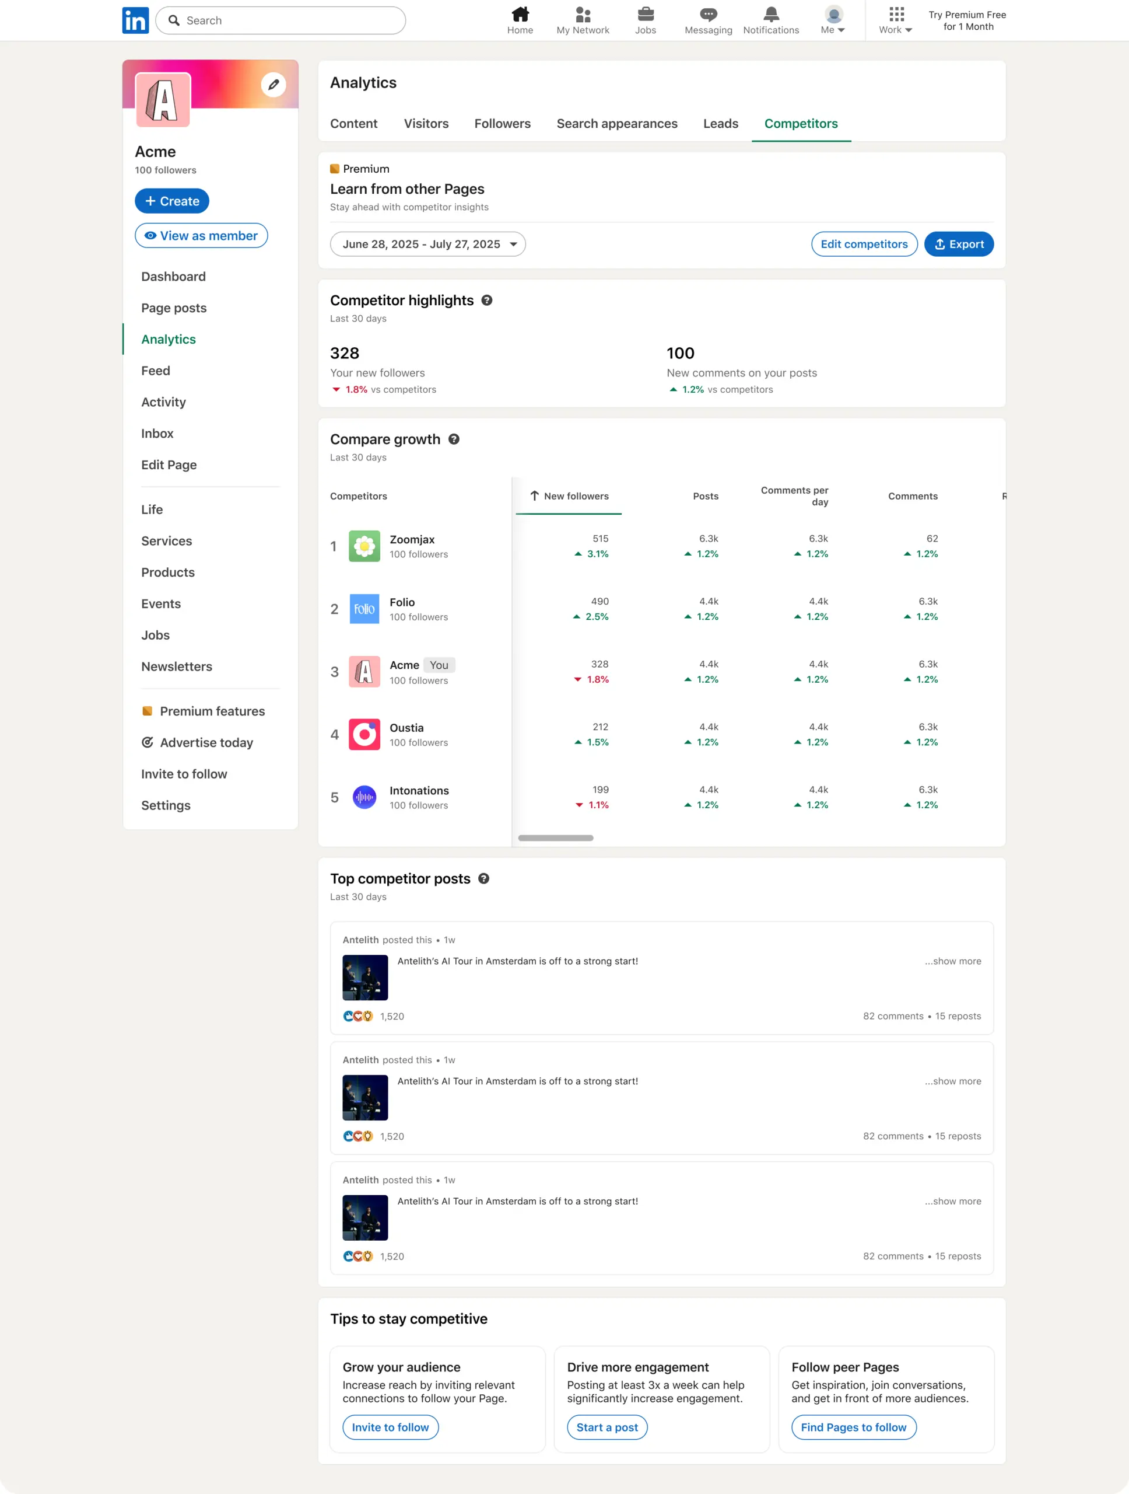1129x1494 pixels.
Task: Open Dashboard in the sidebar
Action: point(173,276)
